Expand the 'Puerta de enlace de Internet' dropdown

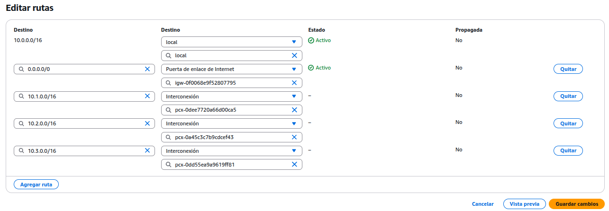pos(231,69)
